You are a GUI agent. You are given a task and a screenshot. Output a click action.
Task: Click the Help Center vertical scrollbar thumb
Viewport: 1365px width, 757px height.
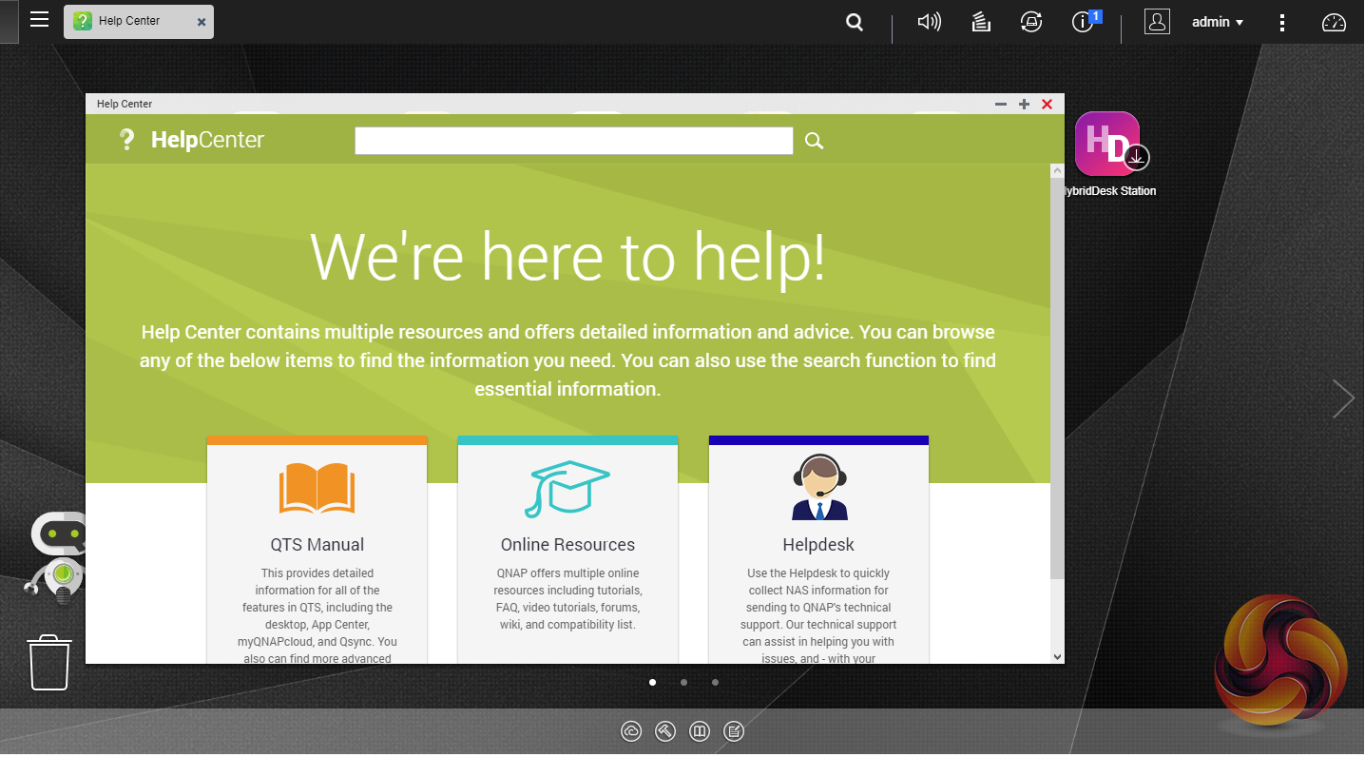(x=1057, y=378)
